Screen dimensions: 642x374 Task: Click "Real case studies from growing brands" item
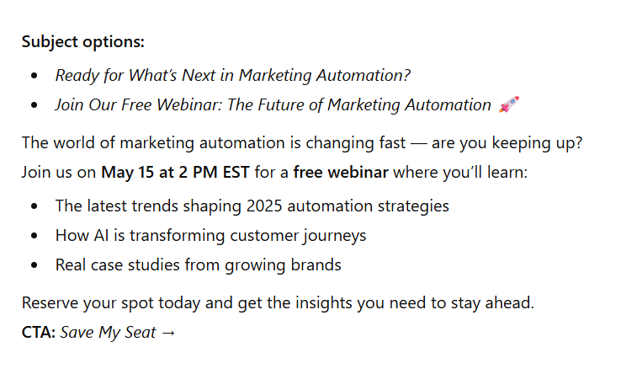click(x=198, y=265)
